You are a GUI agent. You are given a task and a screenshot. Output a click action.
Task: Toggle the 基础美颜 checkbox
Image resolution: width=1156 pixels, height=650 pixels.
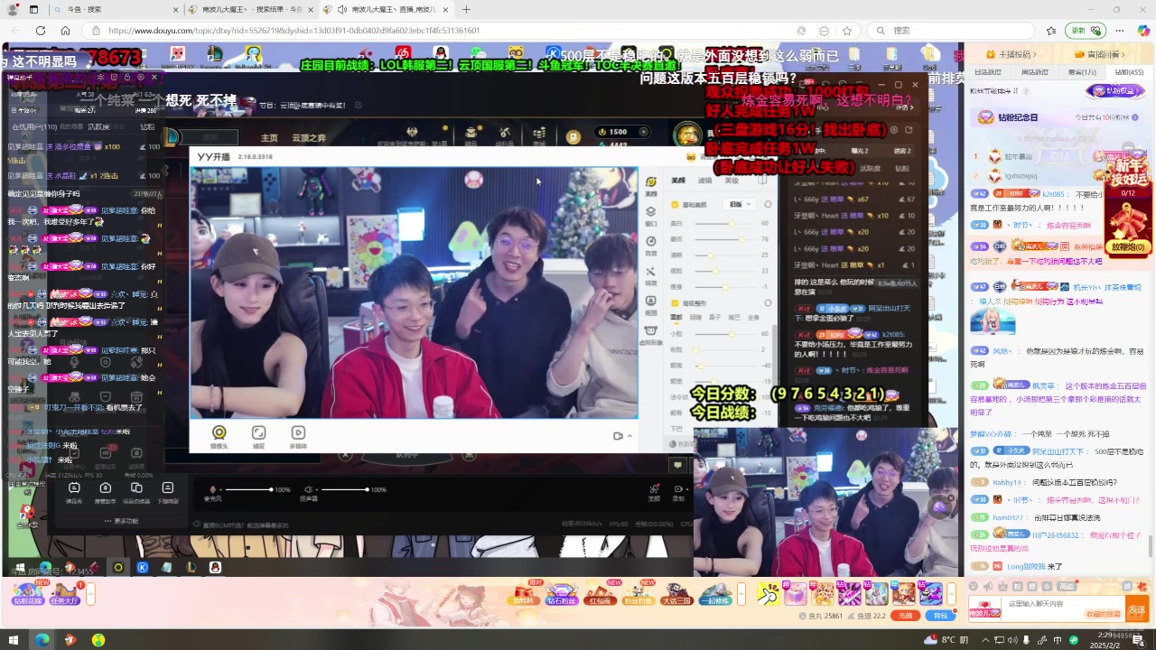point(675,204)
